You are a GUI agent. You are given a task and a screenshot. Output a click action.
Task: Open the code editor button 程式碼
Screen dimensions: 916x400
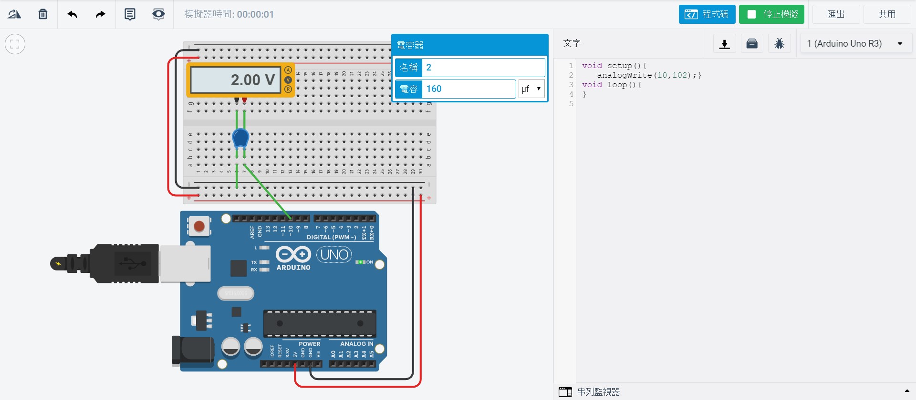[707, 14]
